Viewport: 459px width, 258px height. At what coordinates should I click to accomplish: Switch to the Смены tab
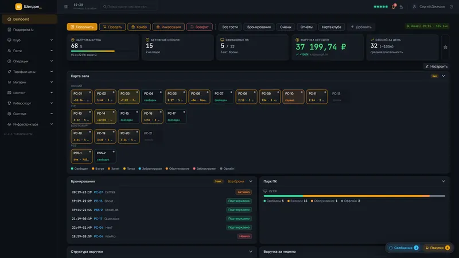point(285,27)
